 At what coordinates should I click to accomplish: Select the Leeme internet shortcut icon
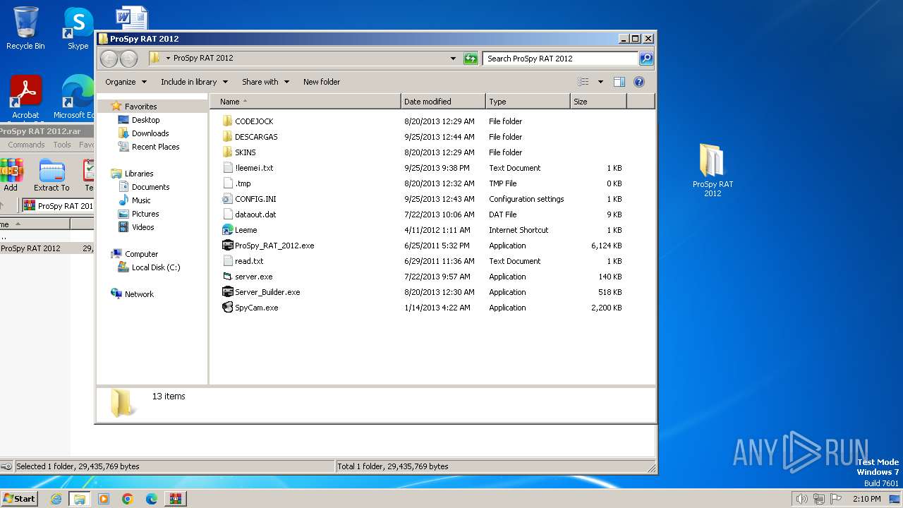pos(227,230)
